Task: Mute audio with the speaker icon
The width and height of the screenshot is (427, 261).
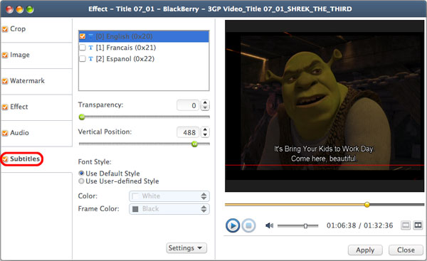Action: pyautogui.click(x=269, y=225)
